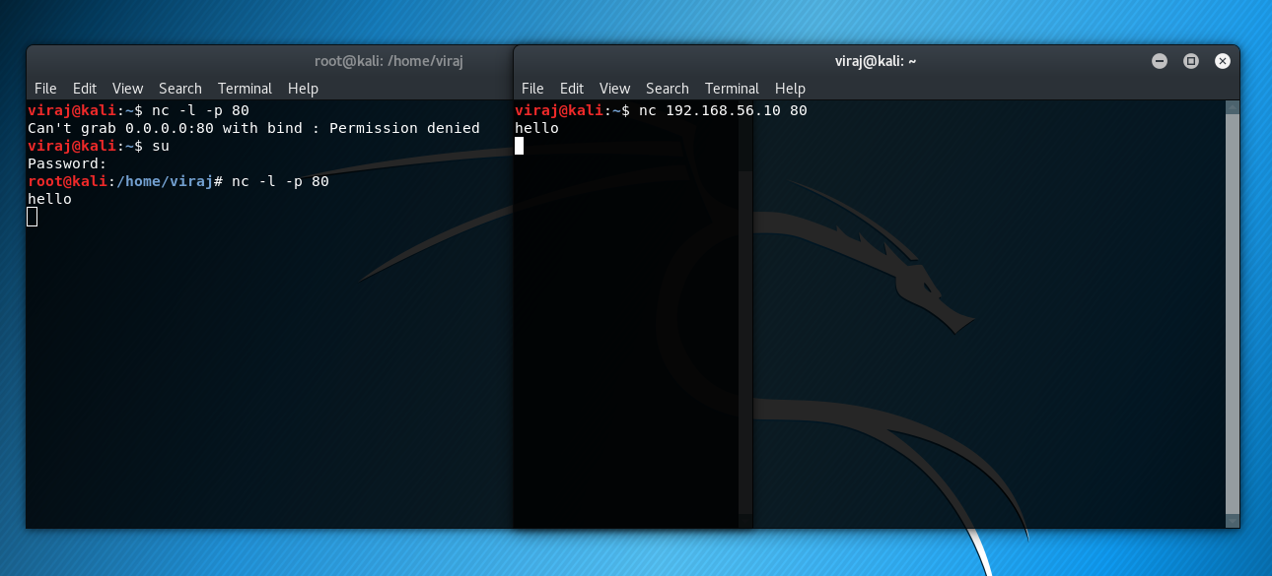Minimize the viraj@kali terminal window
The image size is (1272, 576).
click(x=1160, y=61)
